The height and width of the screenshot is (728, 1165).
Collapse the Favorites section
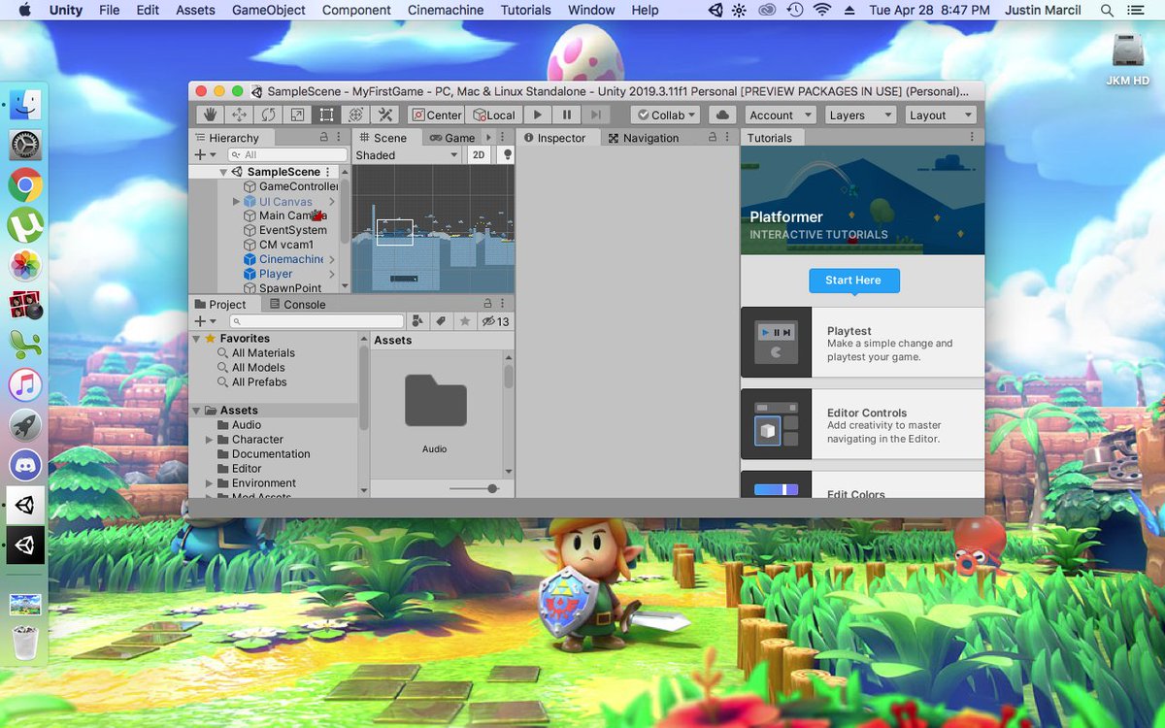point(196,339)
